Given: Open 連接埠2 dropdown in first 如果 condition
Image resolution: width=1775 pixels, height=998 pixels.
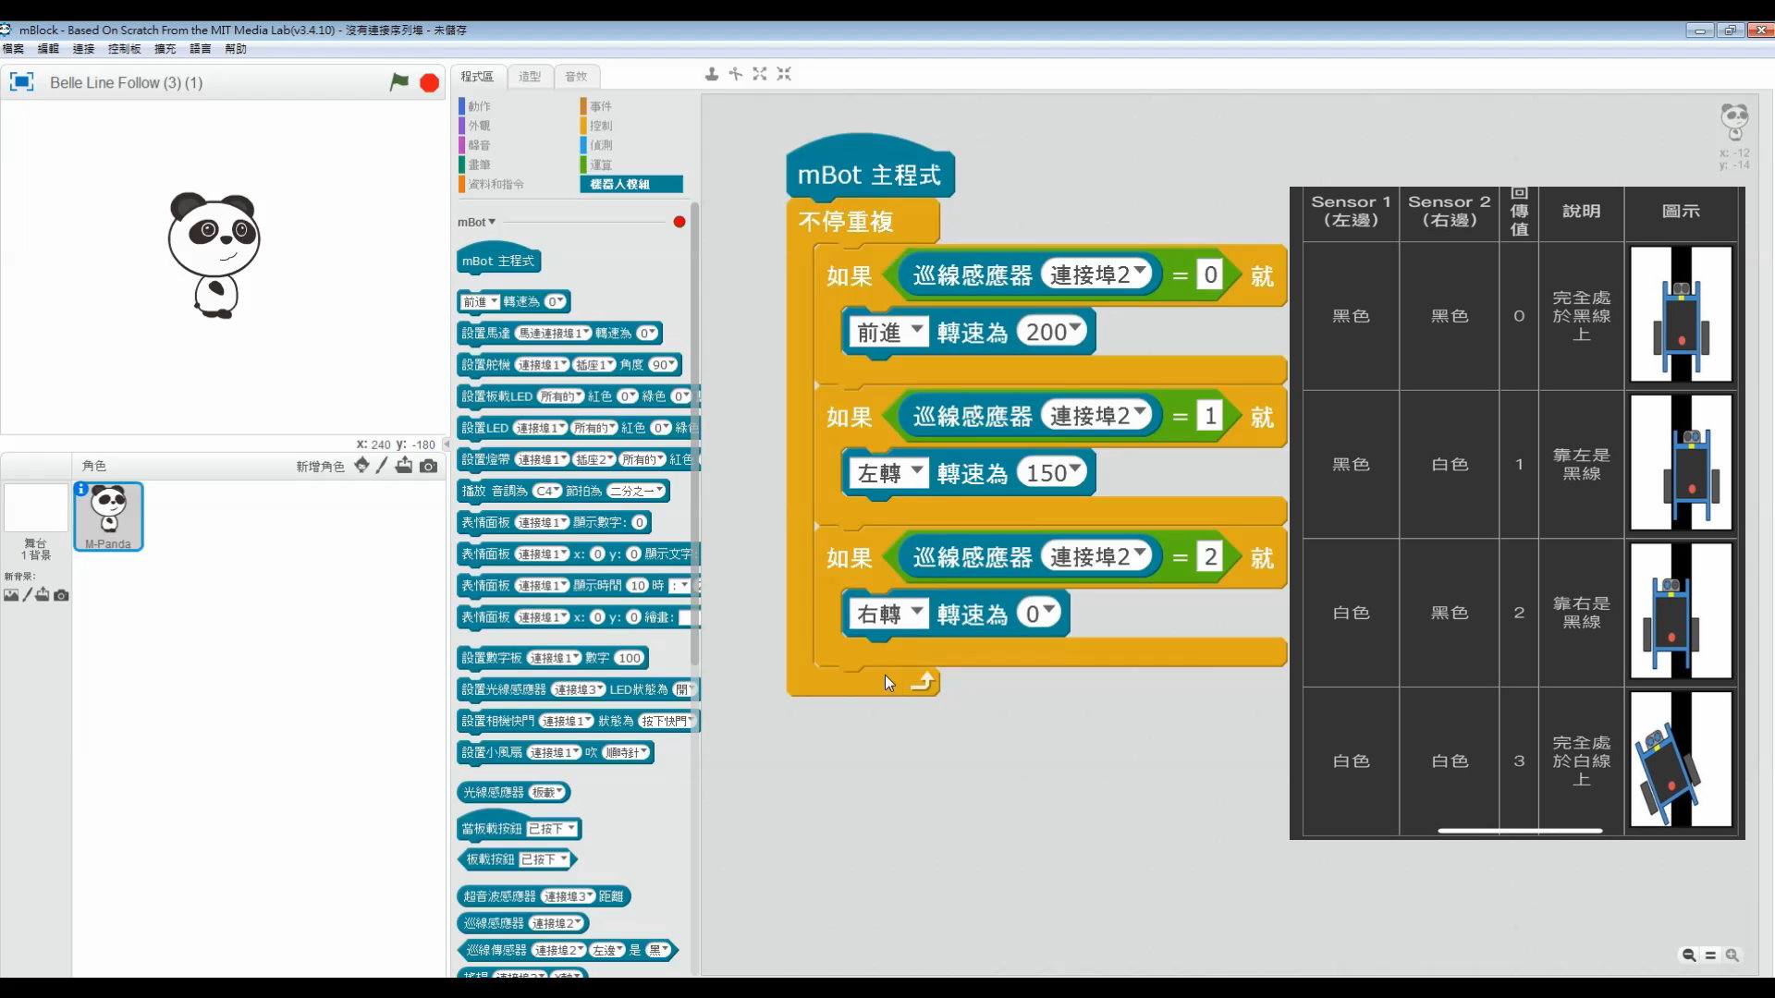Looking at the screenshot, I should [1098, 274].
